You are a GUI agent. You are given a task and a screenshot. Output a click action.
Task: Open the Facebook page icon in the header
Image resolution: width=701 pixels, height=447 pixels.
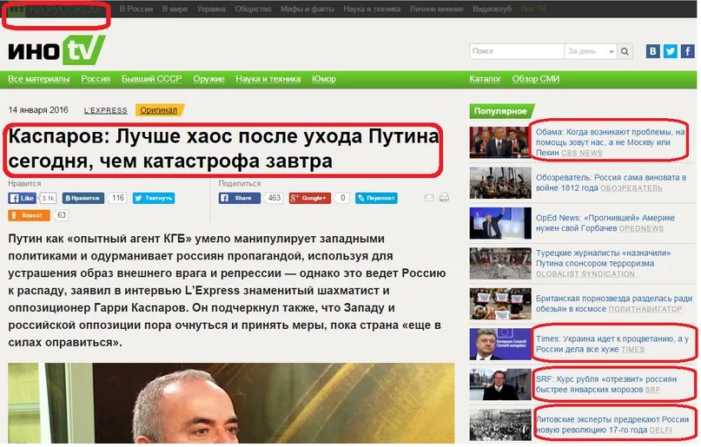pos(688,51)
